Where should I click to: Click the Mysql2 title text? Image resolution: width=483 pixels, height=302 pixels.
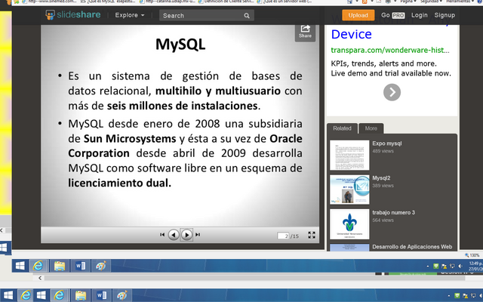pyautogui.click(x=381, y=178)
